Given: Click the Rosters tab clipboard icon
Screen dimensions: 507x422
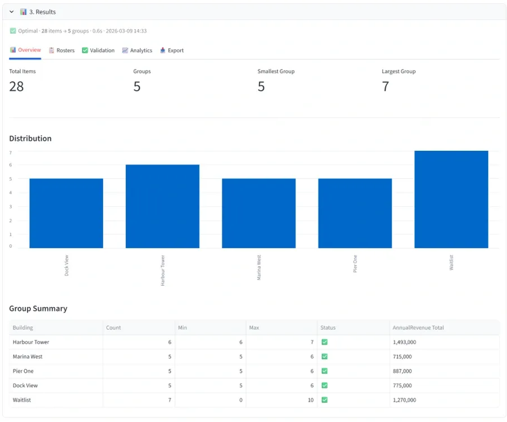Looking at the screenshot, I should (x=52, y=50).
